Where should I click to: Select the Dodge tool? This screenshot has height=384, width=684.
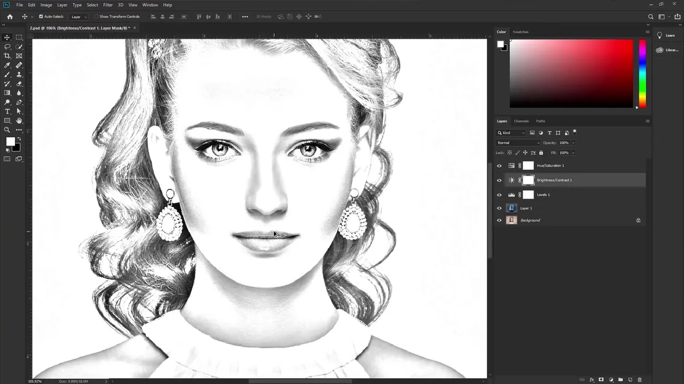[7, 102]
